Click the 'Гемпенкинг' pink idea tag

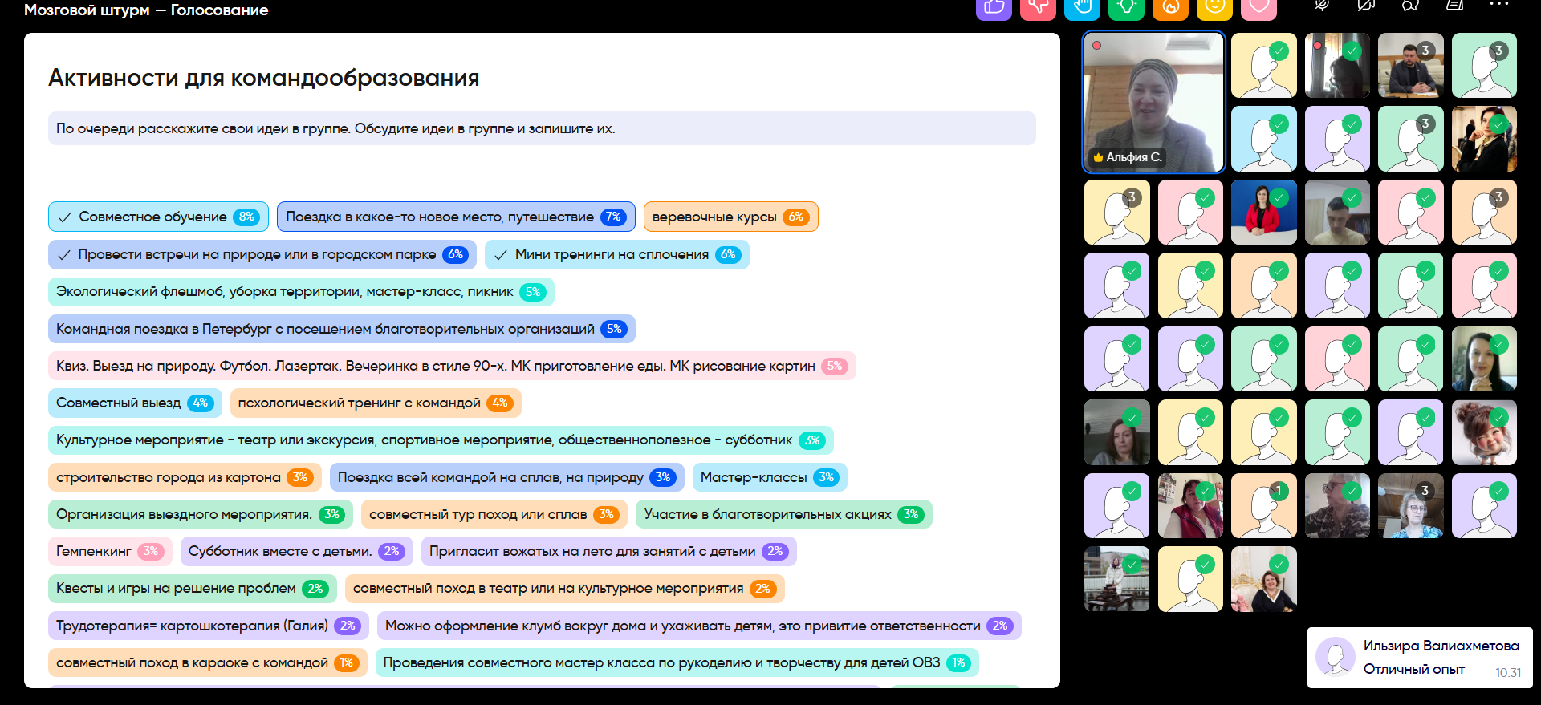point(110,551)
